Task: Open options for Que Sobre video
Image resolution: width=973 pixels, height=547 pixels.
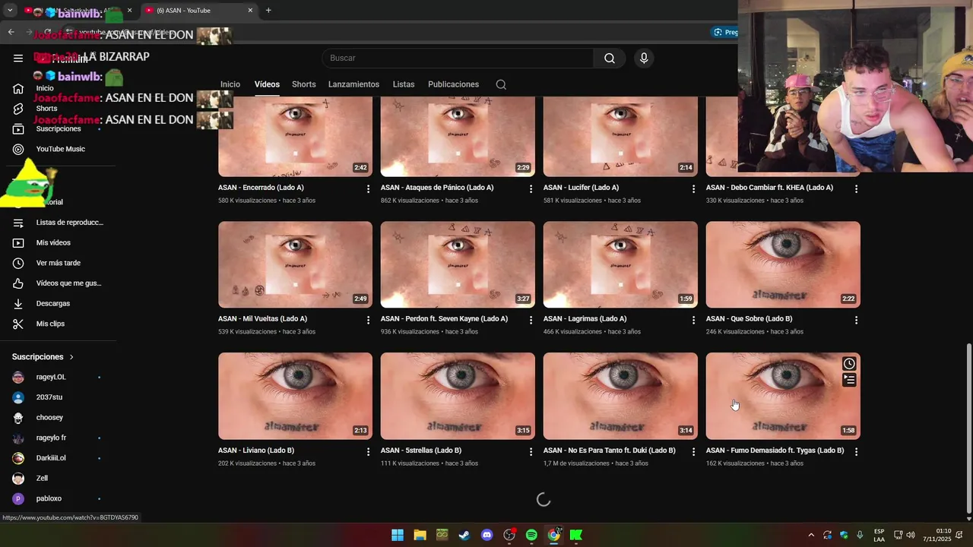Action: point(856,320)
